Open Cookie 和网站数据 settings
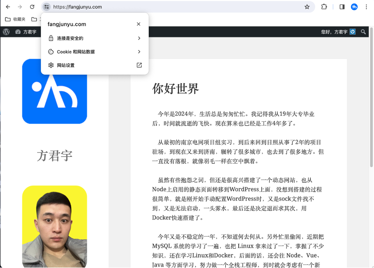The height and width of the screenshot is (268, 374). (x=95, y=52)
